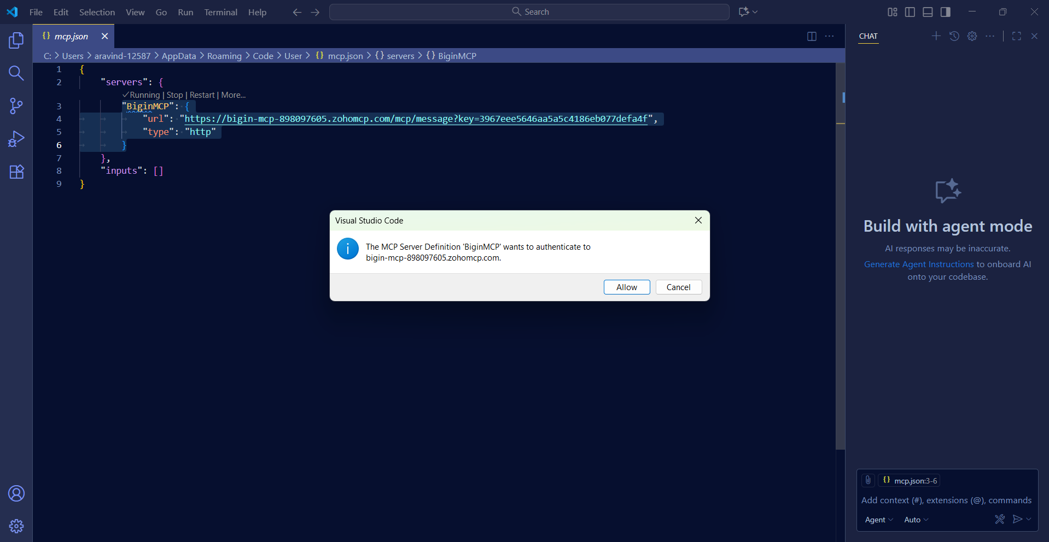Click the "inputs" key on line 8
The width and height of the screenshot is (1049, 542).
pyautogui.click(x=121, y=171)
